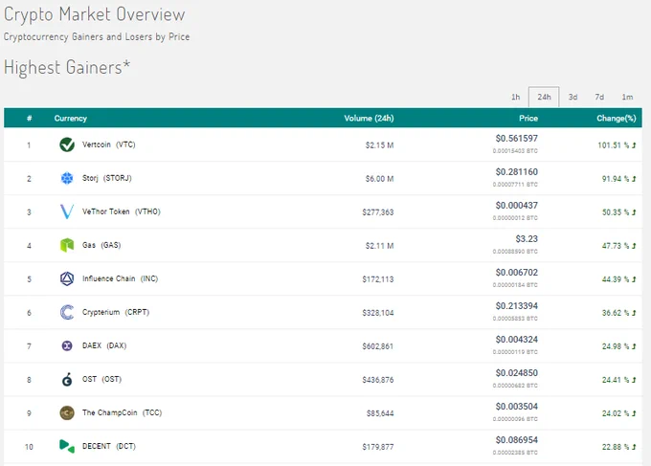Click the VeThor volume $277,363
The height and width of the screenshot is (466, 651).
[x=378, y=212]
